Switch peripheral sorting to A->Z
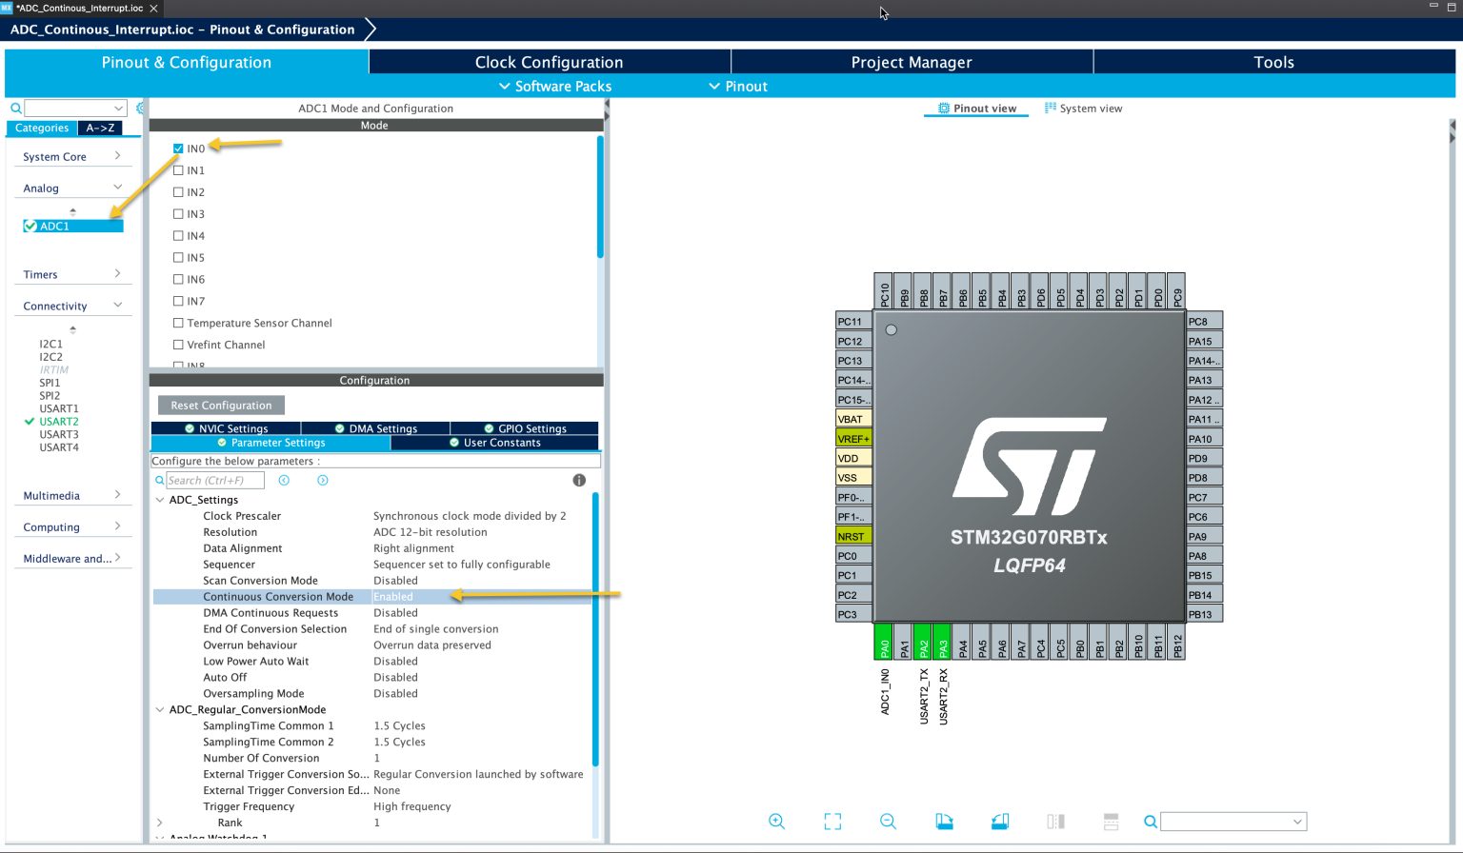 click(x=100, y=127)
